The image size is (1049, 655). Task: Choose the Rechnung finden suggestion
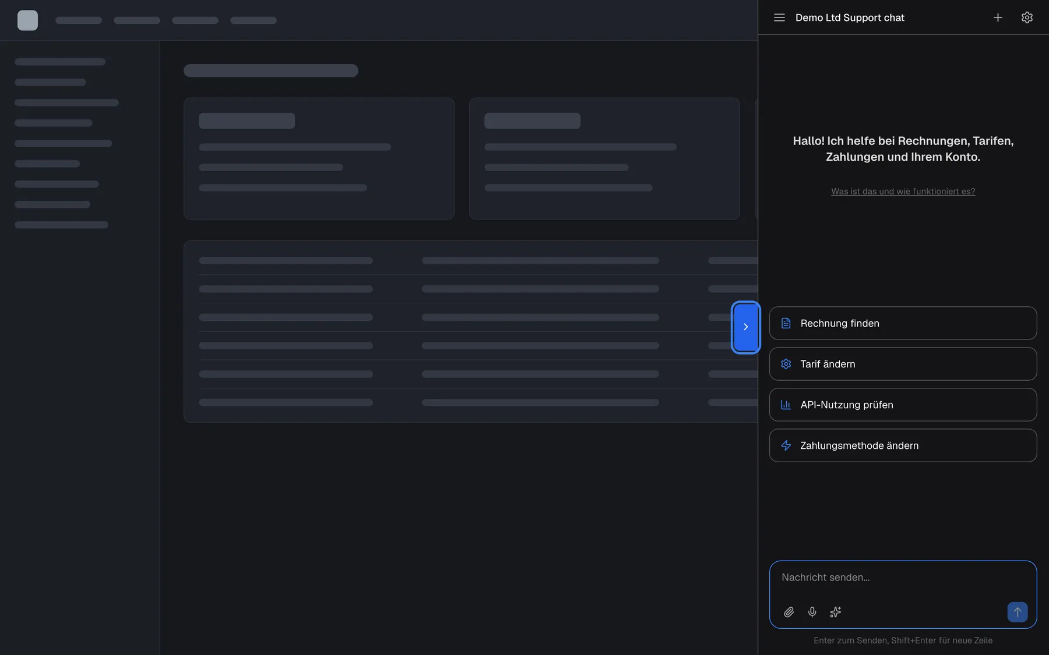[x=903, y=323]
